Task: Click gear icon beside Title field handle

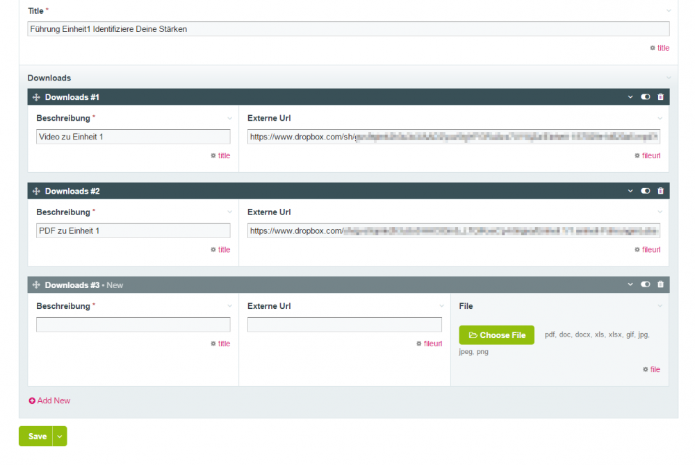Action: pyautogui.click(x=652, y=48)
